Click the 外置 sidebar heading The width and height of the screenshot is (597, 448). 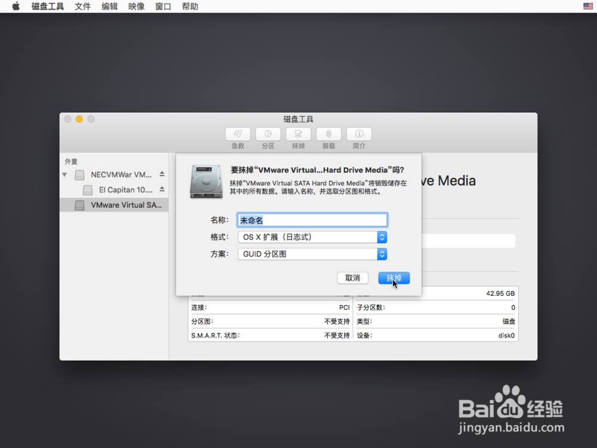pos(71,161)
